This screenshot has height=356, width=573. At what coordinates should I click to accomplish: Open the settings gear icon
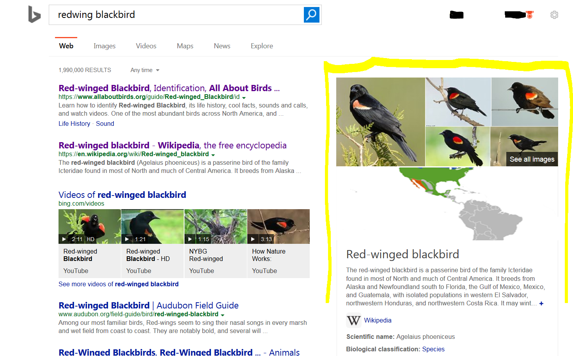click(x=554, y=15)
